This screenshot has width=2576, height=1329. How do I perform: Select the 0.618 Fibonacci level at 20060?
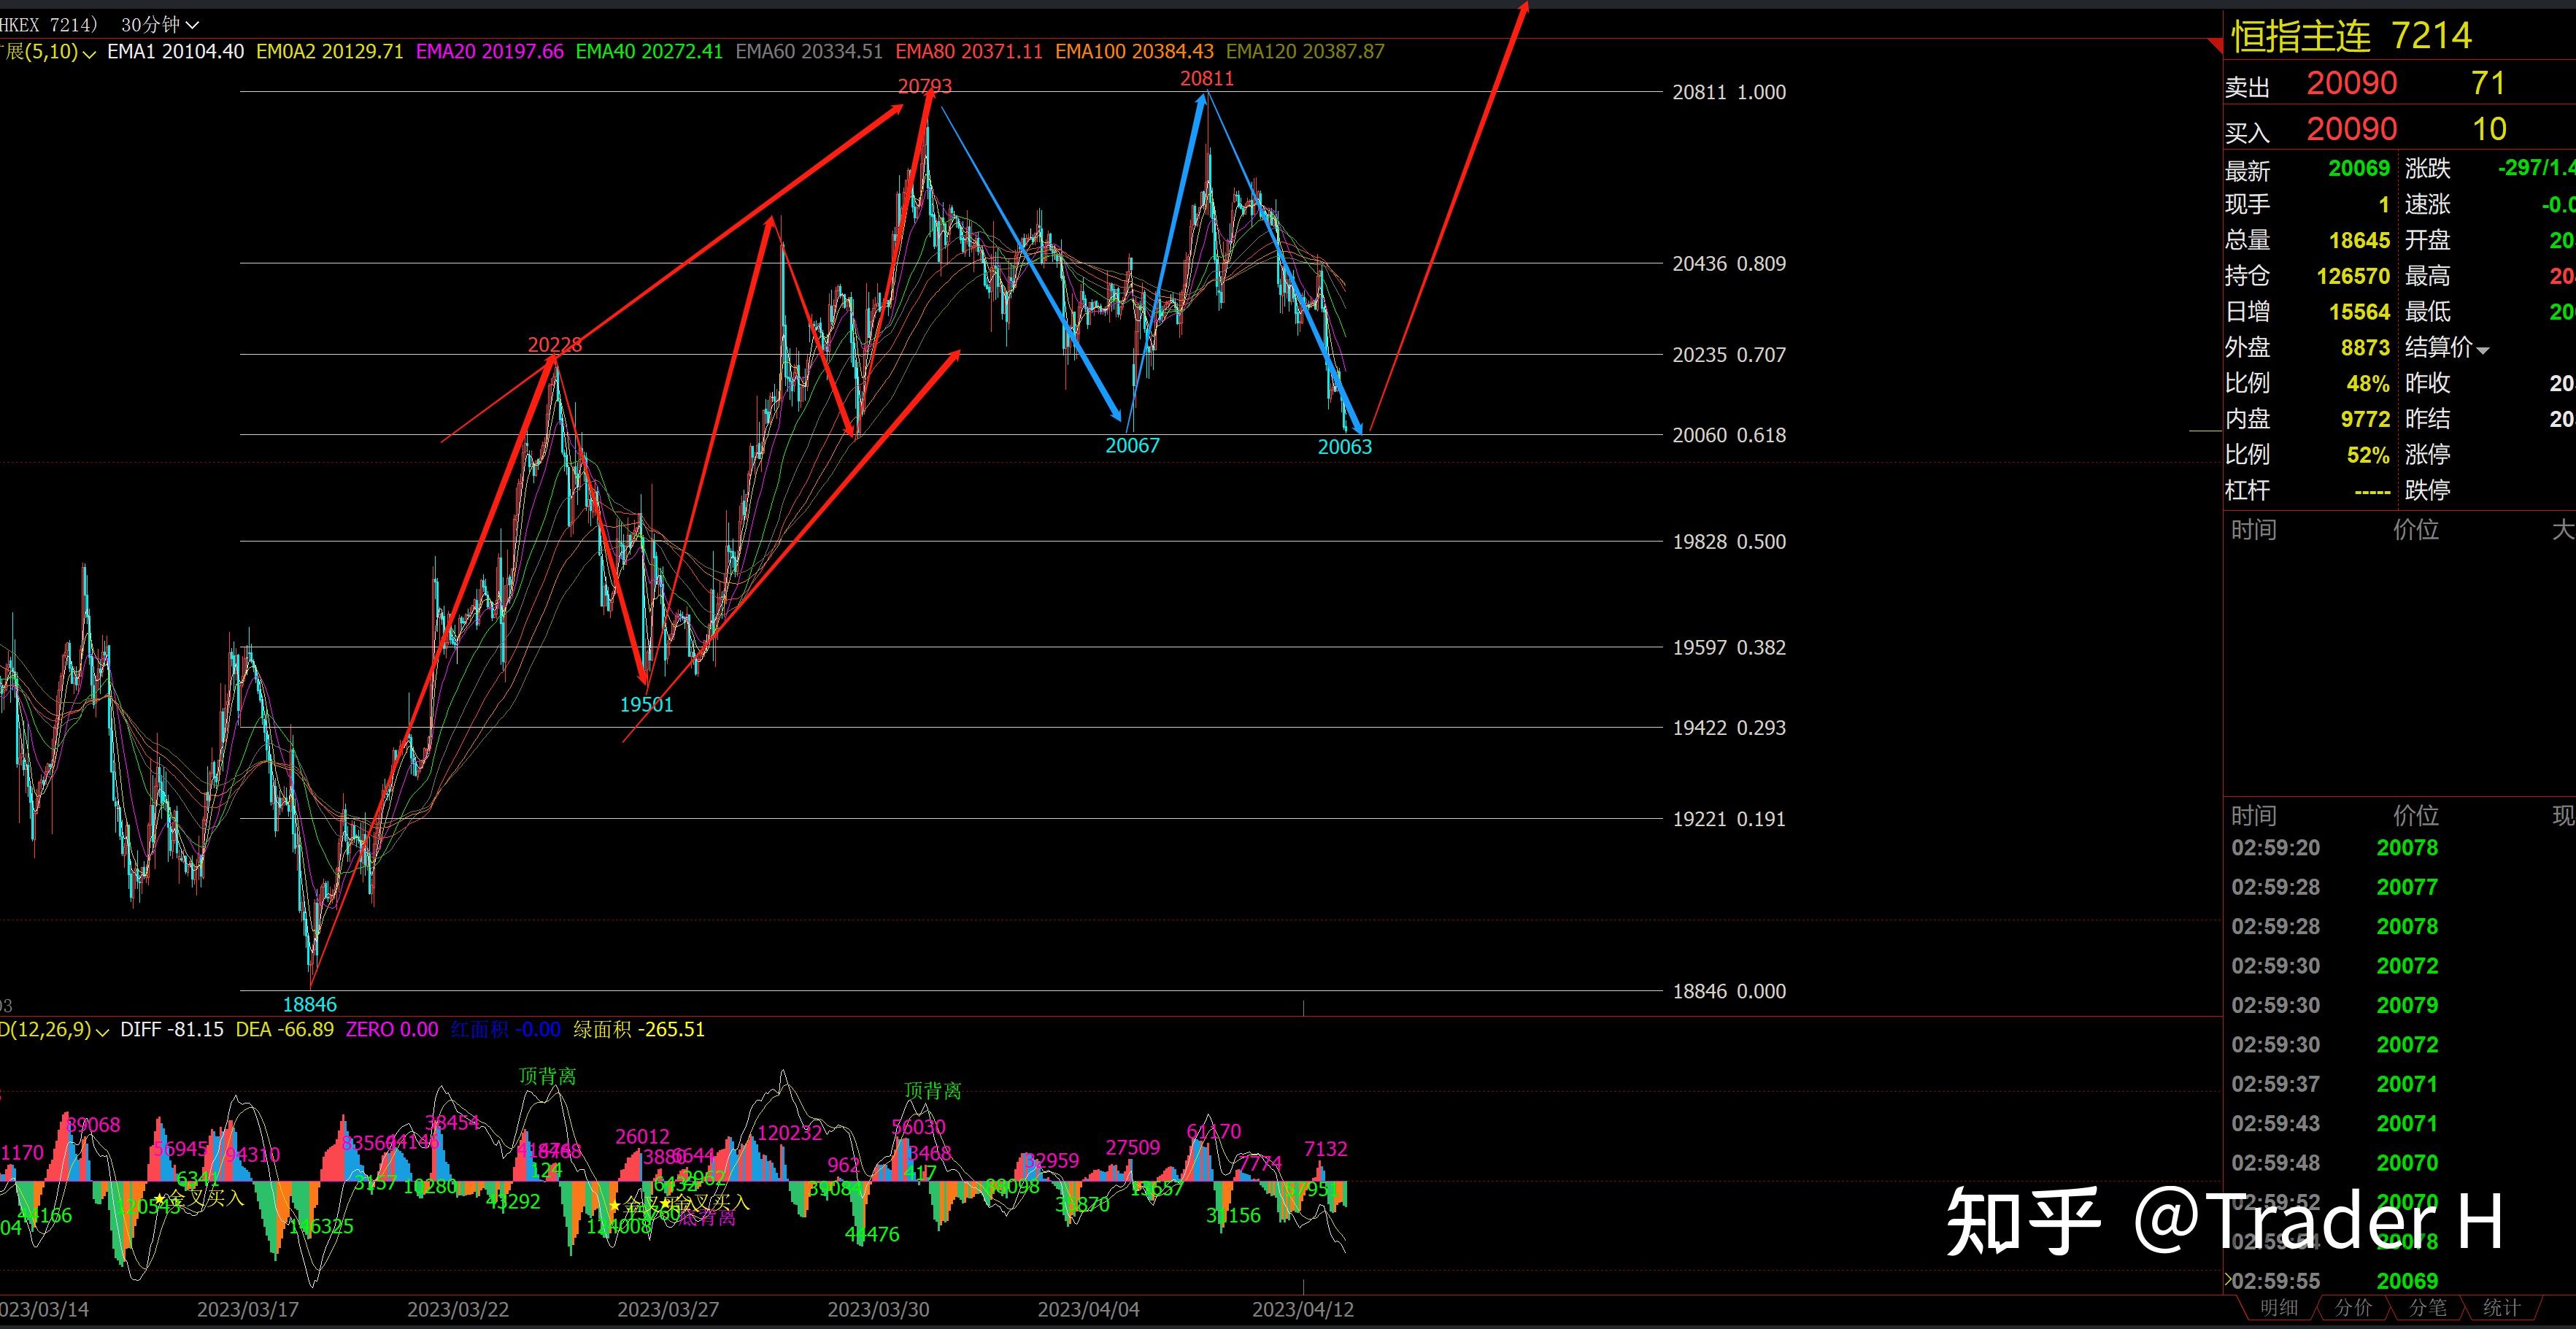pyautogui.click(x=1728, y=435)
